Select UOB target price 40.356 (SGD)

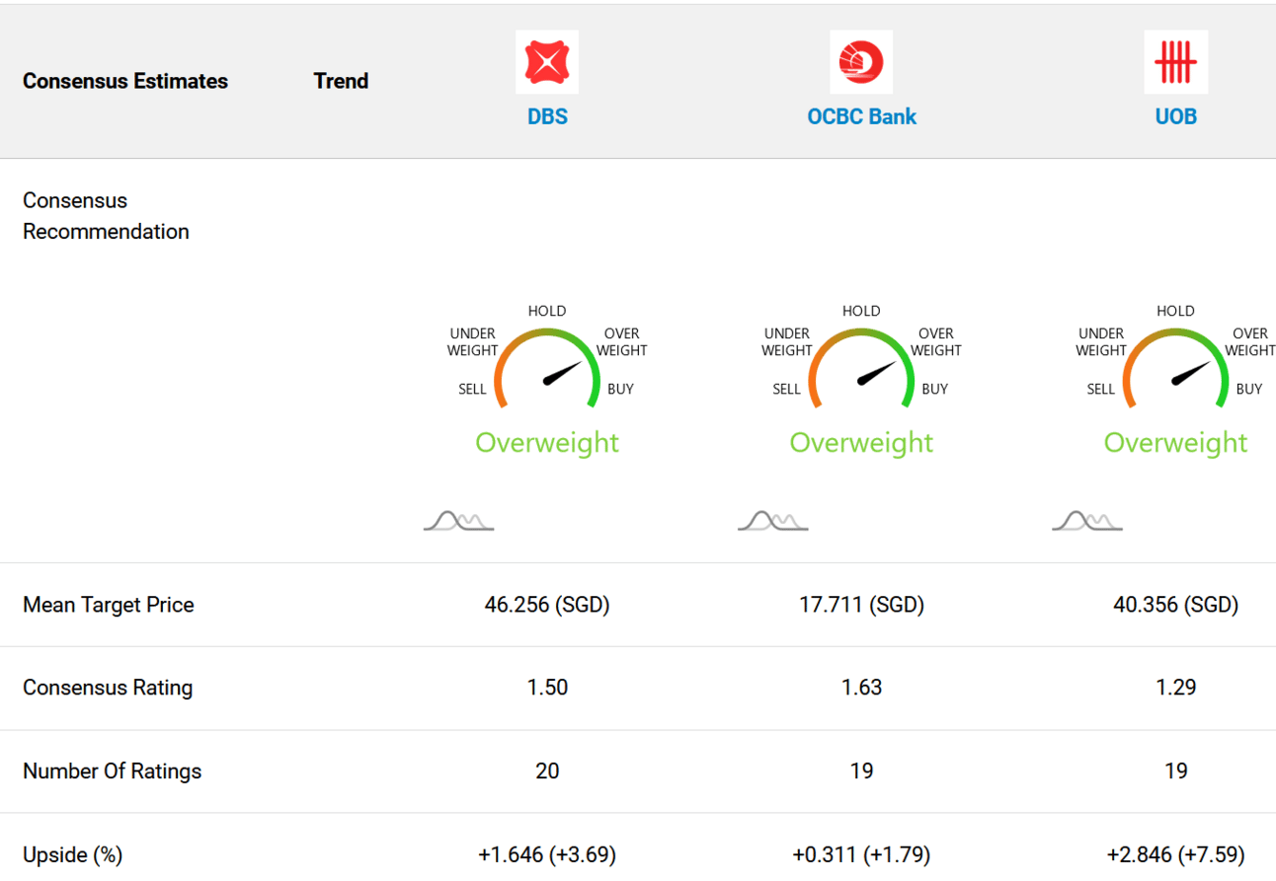(x=1175, y=605)
